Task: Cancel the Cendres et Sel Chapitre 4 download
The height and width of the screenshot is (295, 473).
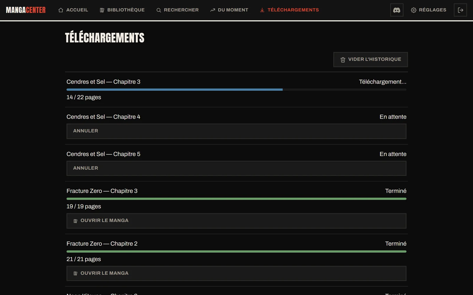Action: point(237,131)
